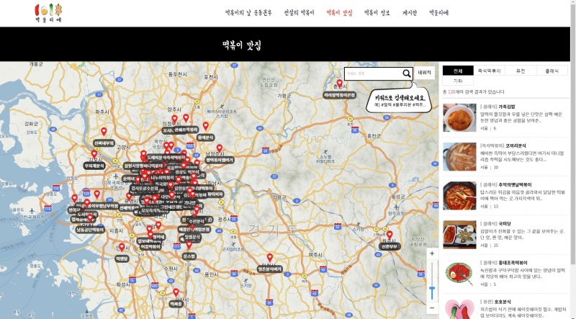Click the search magnifier icon on the map
This screenshot has height=319, width=576.
pos(406,73)
